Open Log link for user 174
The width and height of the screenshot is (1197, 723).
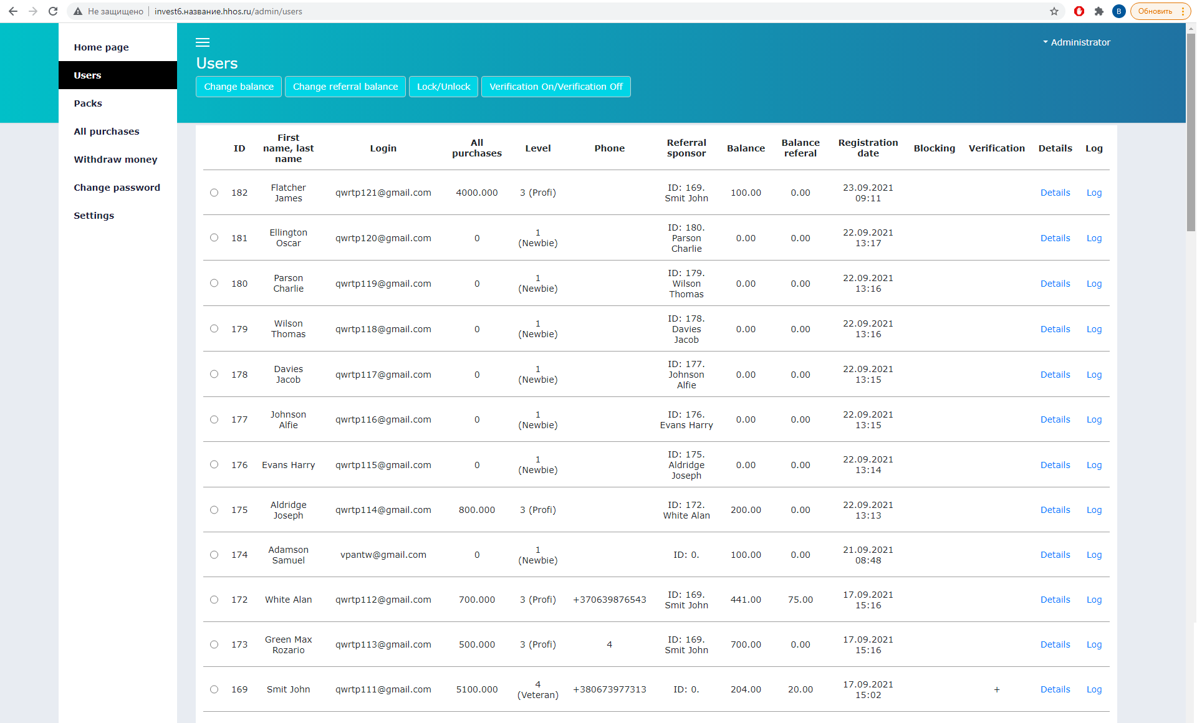(1094, 555)
